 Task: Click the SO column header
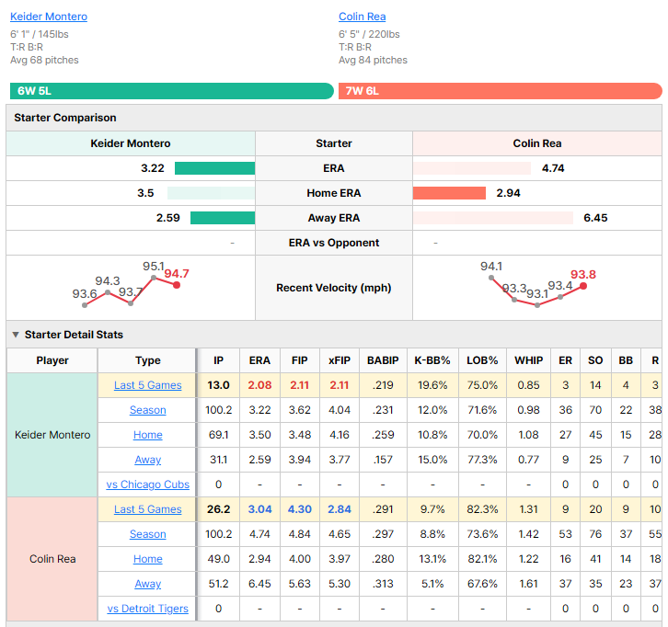click(x=595, y=360)
